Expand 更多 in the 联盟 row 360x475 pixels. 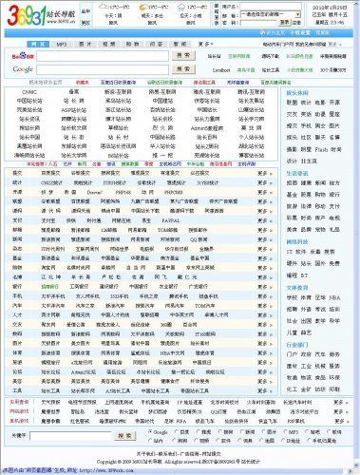[265, 201]
